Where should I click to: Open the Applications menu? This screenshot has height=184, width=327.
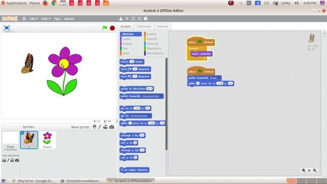tap(16, 3)
